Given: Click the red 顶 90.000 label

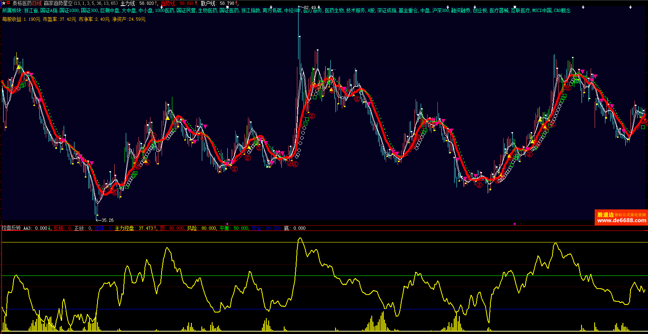Looking at the screenshot, I should tap(172, 229).
